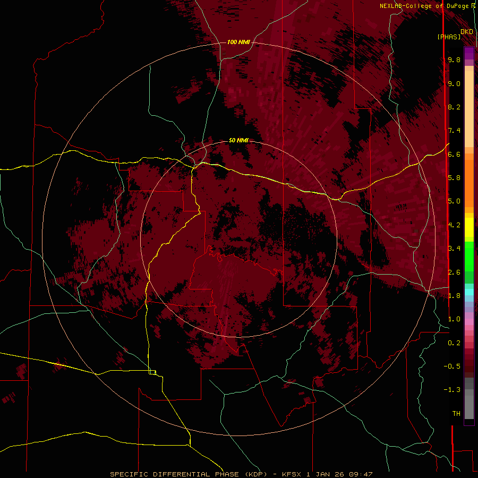Click the 4.2 scale value
This screenshot has width=478, height=478.
454,225
